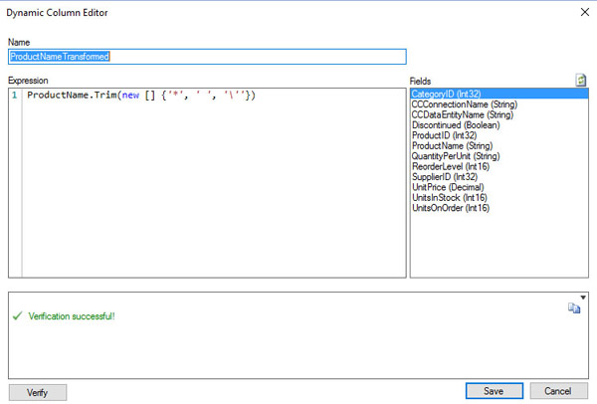Pick the CCDataEntityName (String) field
597x404 pixels.
point(463,114)
